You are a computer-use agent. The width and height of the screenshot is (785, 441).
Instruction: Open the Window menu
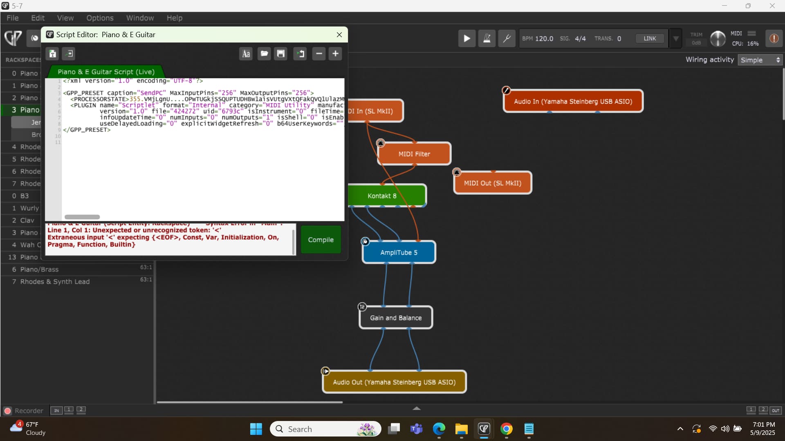(x=140, y=18)
